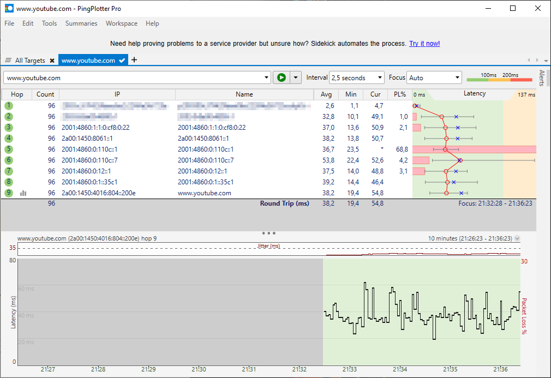Click the Count column header
Viewport: 551px width, 378px height.
[45, 94]
